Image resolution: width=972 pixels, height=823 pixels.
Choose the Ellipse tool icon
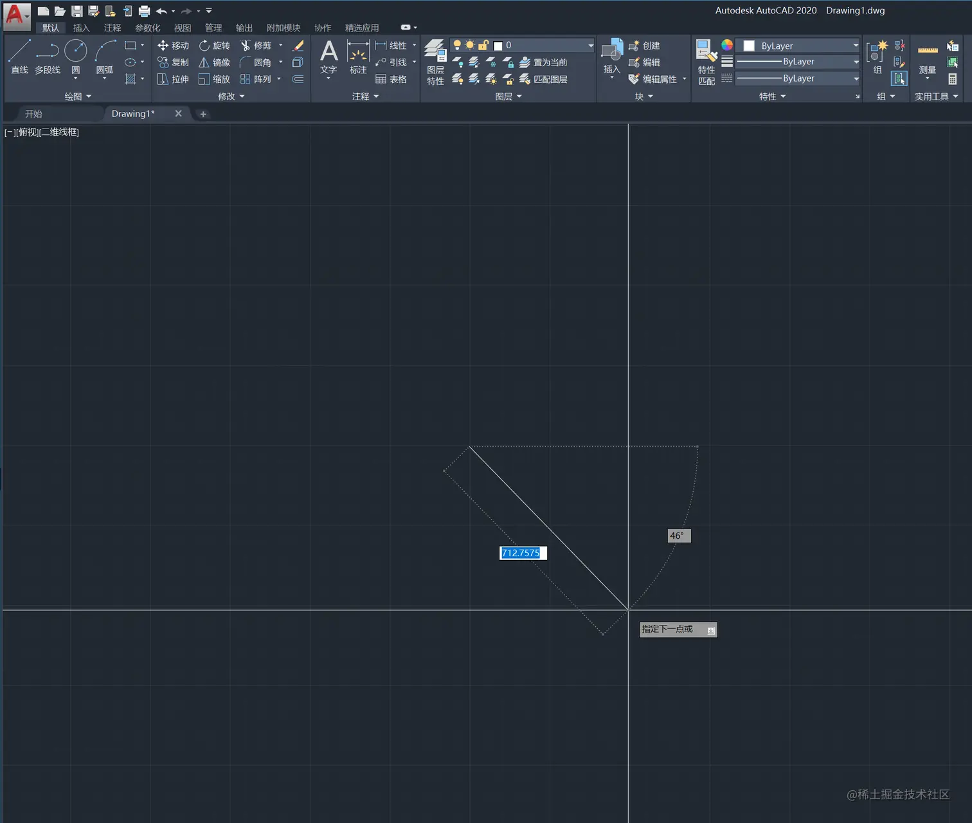(x=130, y=62)
